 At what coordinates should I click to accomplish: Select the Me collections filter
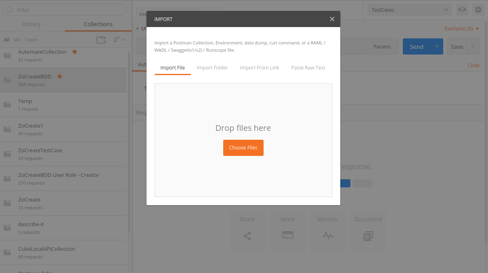(x=17, y=40)
